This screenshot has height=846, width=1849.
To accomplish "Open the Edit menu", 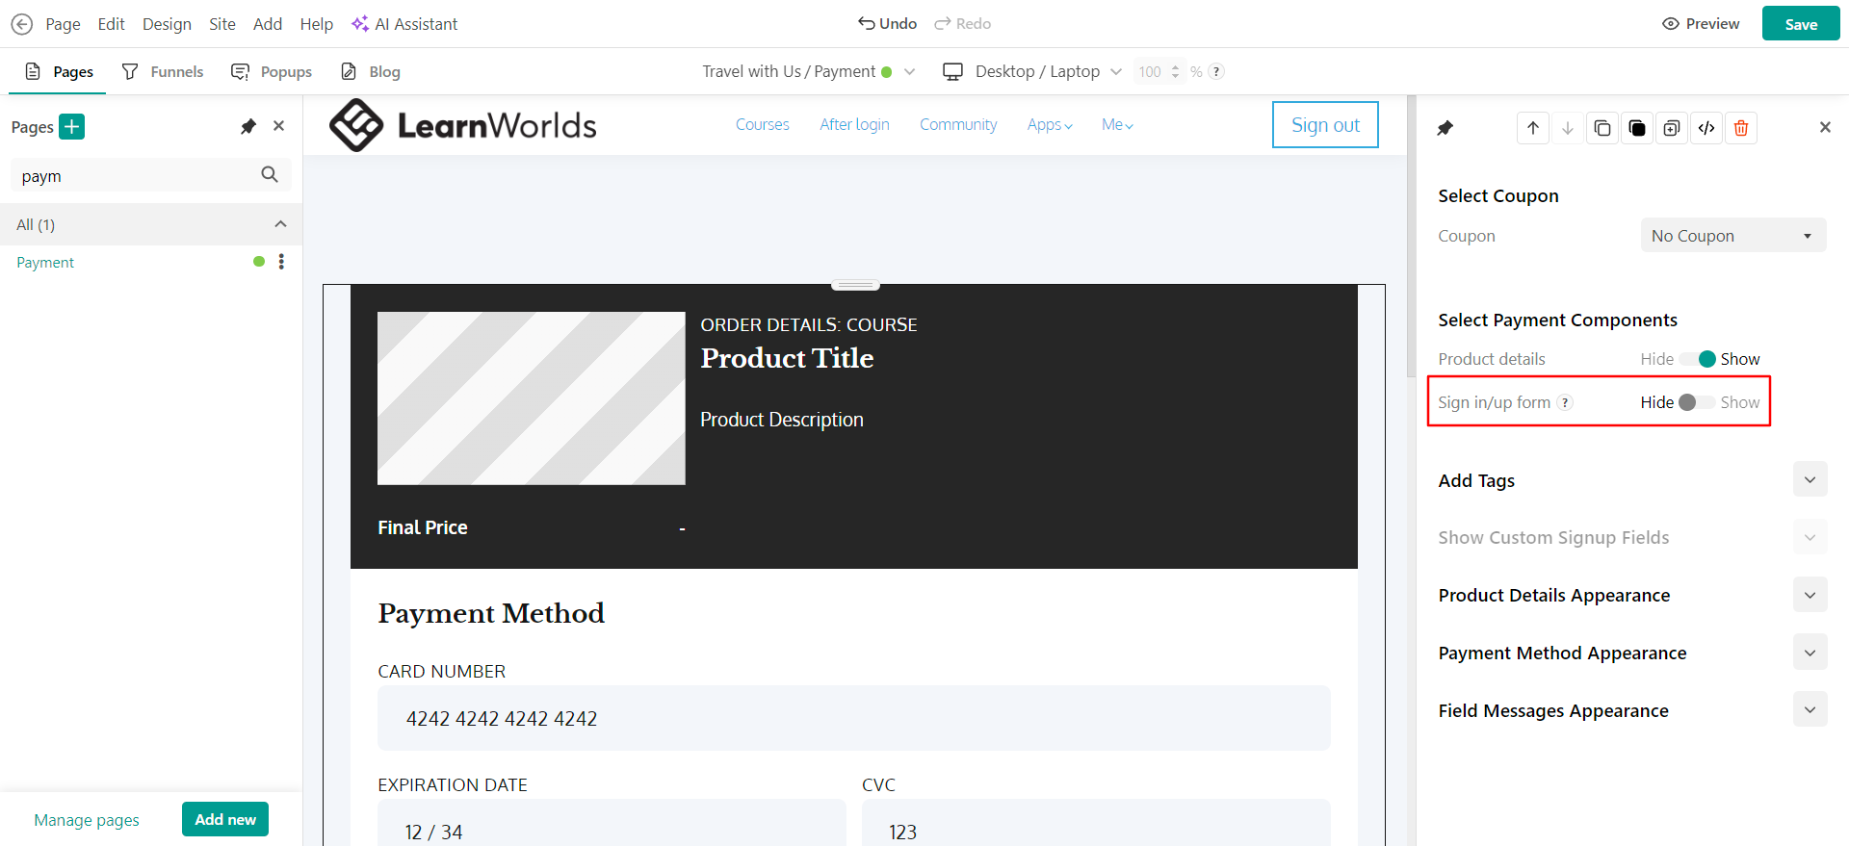I will click(111, 24).
